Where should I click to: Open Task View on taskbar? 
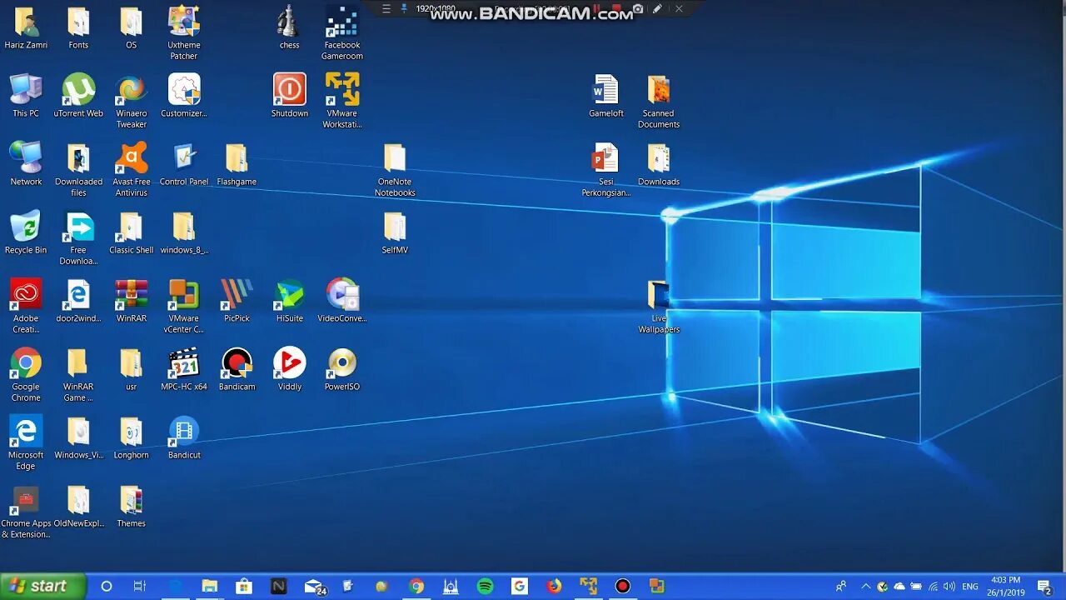(x=140, y=587)
